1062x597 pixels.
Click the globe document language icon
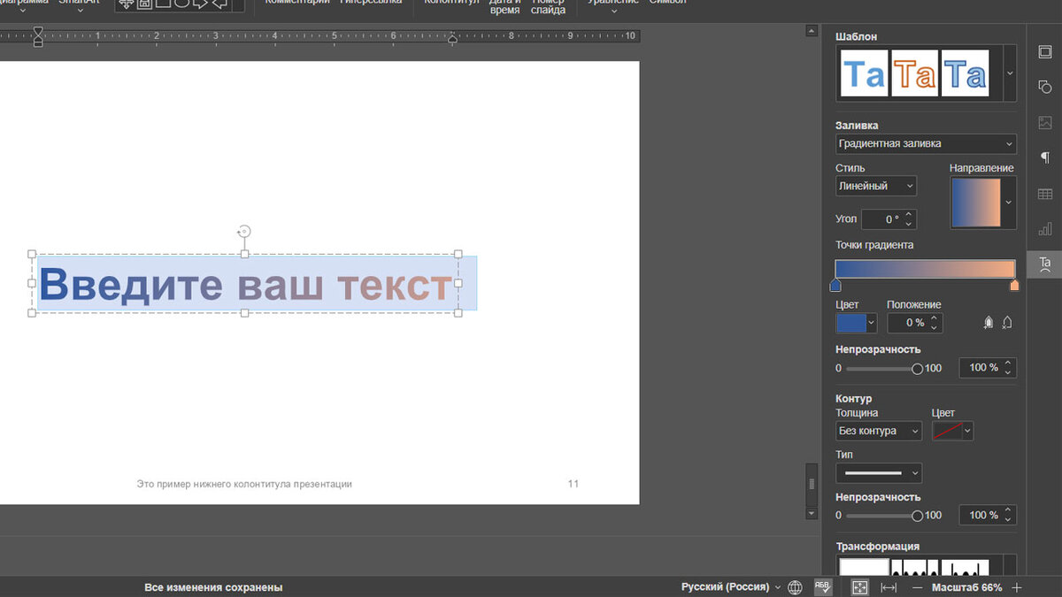[x=795, y=587]
